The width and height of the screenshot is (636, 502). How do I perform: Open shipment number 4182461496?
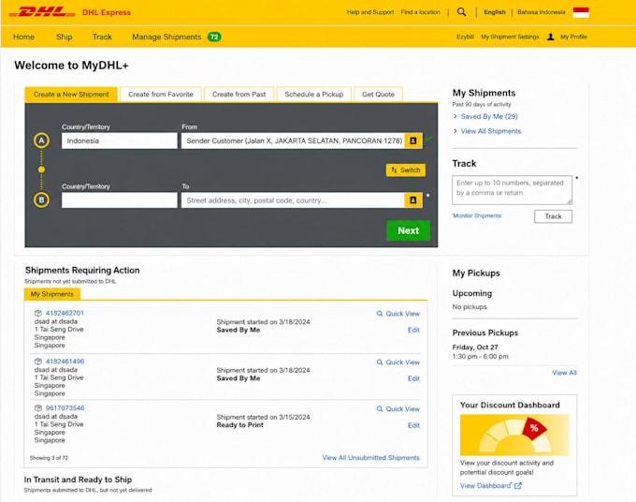coord(65,362)
